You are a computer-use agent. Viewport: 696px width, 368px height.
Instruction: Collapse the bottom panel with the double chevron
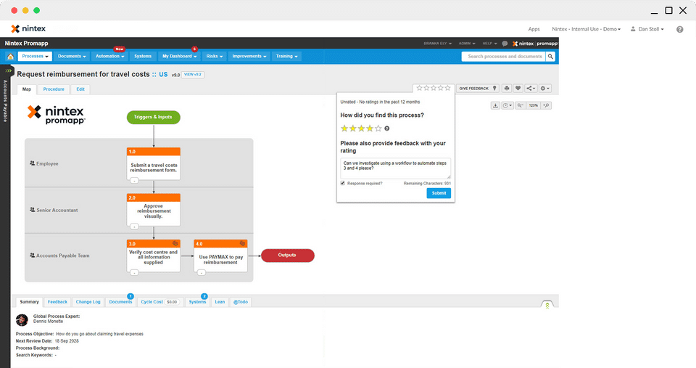pyautogui.click(x=547, y=305)
